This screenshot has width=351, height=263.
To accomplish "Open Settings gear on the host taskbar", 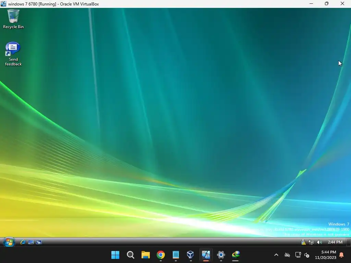I will [221, 255].
